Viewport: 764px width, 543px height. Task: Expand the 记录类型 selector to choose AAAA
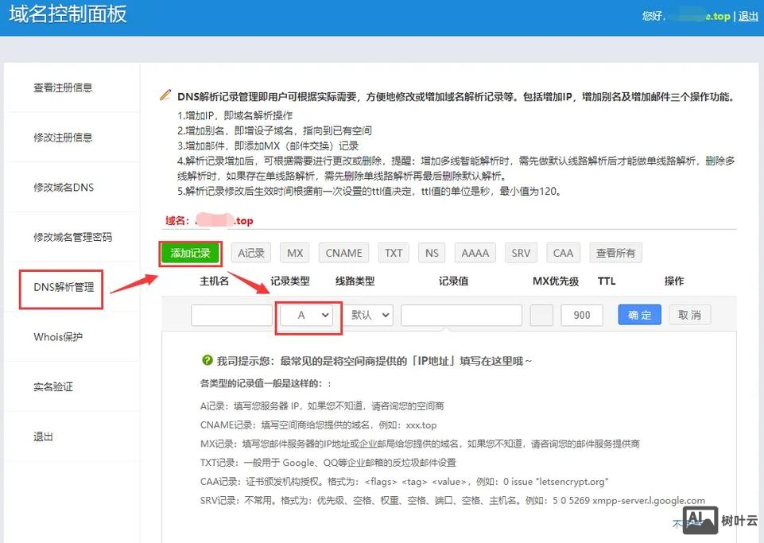(305, 315)
